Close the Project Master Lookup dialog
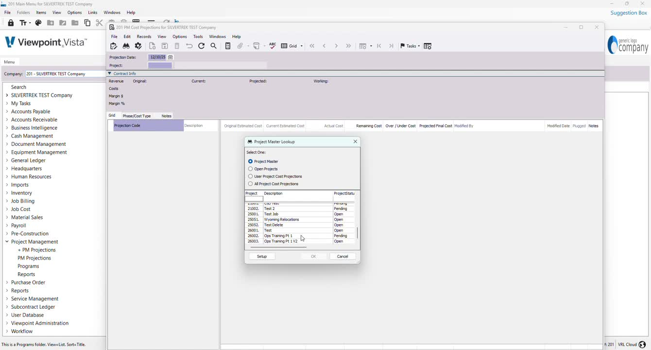651x350 pixels. 355,141
